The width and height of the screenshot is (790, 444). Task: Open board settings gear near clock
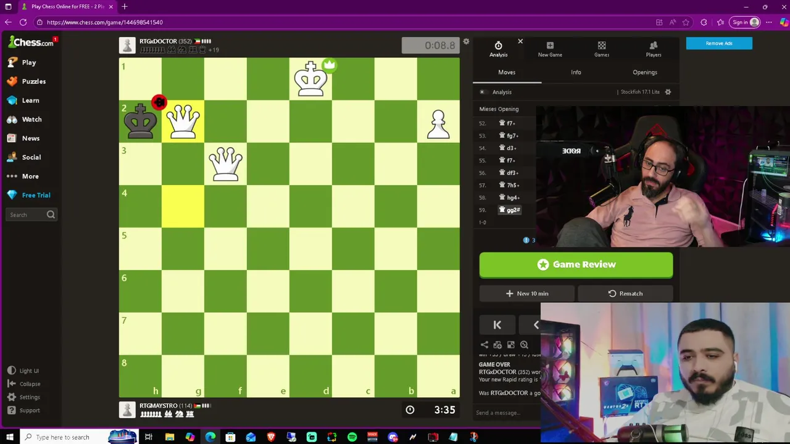[x=466, y=42]
